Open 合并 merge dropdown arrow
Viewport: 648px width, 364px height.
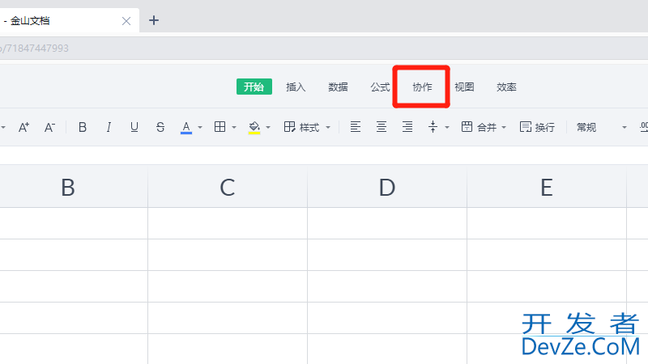pos(504,128)
